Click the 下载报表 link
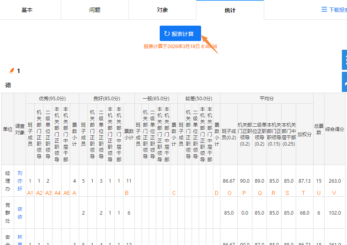347x245 pixels. click(x=338, y=10)
